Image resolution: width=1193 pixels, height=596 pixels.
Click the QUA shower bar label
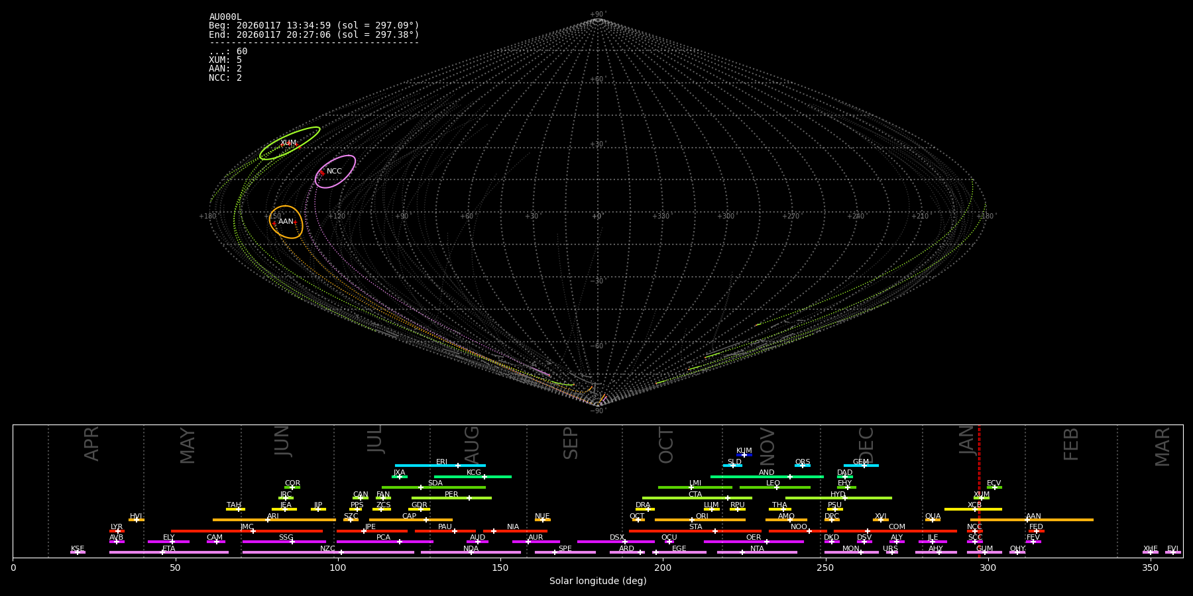(x=933, y=517)
